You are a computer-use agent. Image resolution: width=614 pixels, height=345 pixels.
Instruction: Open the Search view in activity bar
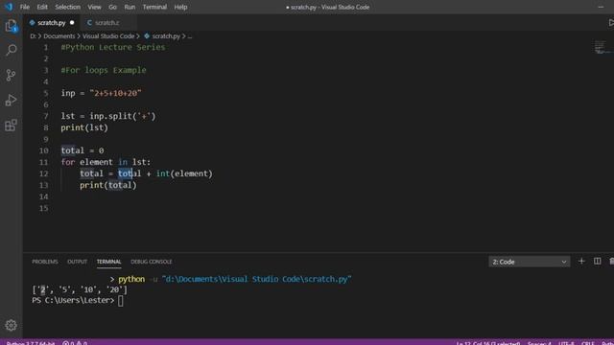point(11,50)
